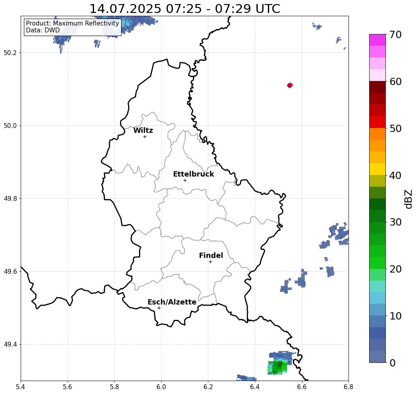
Task: Click the longitude 5.4 tick label
Action: [21, 387]
